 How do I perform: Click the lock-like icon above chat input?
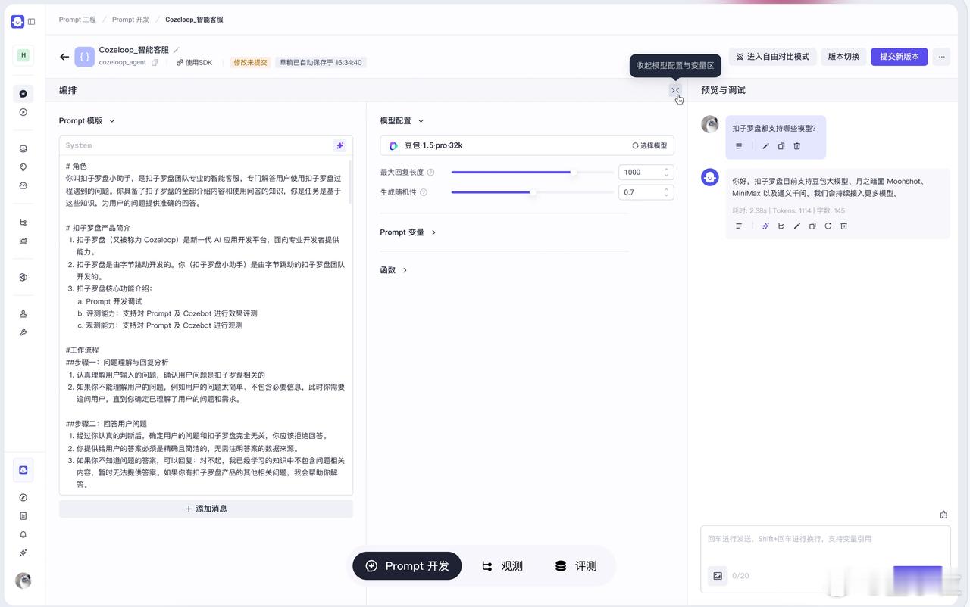(943, 515)
